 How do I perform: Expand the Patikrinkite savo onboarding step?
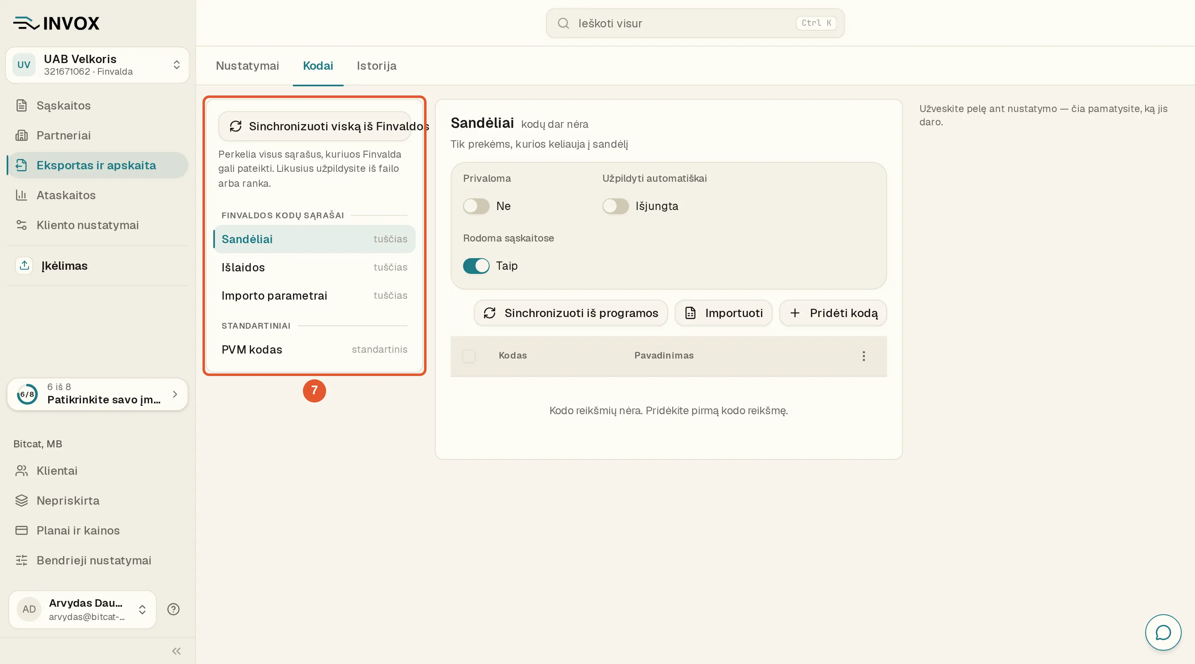98,394
